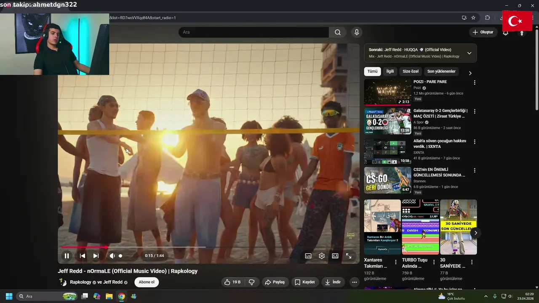The width and height of the screenshot is (539, 303).
Task: Switch the player to theater mode
Action: point(335,255)
